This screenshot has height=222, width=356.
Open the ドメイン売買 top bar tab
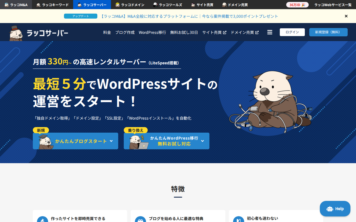(x=235, y=5)
